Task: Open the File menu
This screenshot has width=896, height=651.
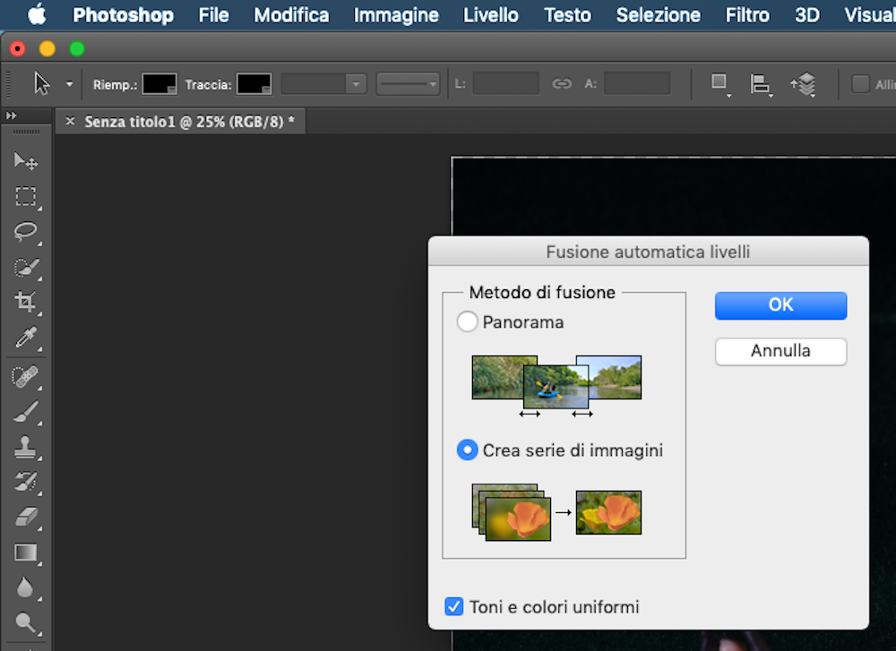Action: (214, 15)
